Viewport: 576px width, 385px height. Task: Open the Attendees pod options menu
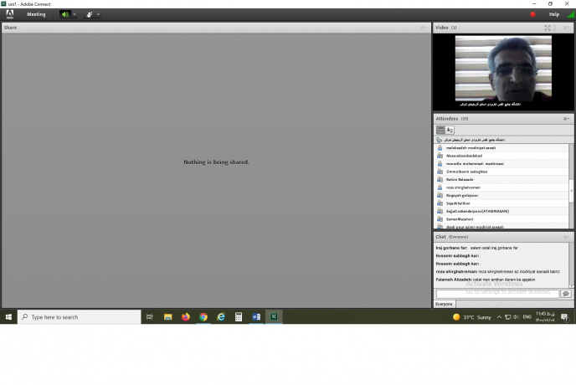[x=567, y=119]
